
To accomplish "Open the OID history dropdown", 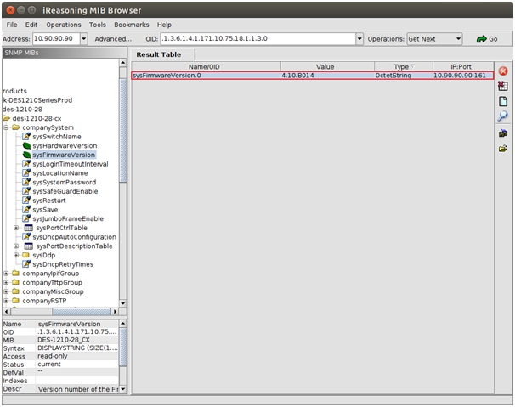I will pos(359,39).
